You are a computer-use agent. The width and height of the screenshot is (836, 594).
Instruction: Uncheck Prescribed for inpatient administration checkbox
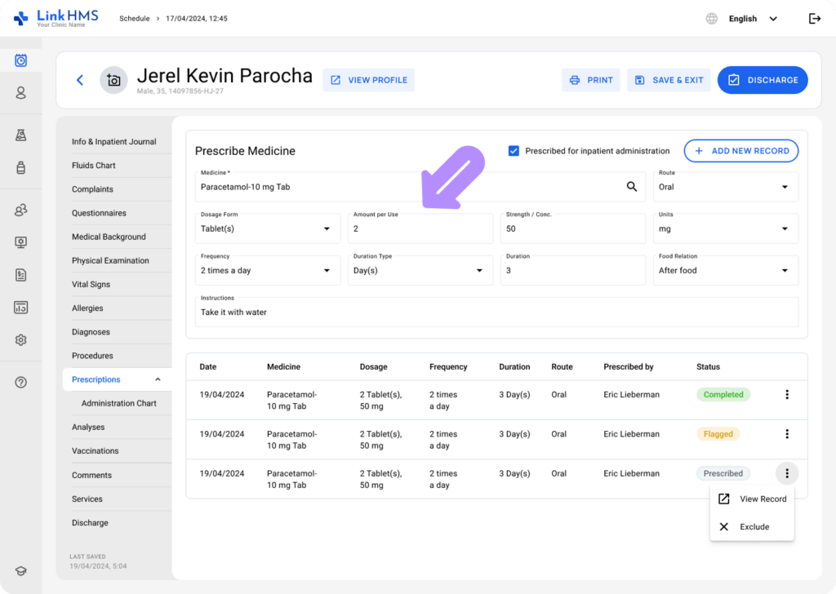(514, 151)
